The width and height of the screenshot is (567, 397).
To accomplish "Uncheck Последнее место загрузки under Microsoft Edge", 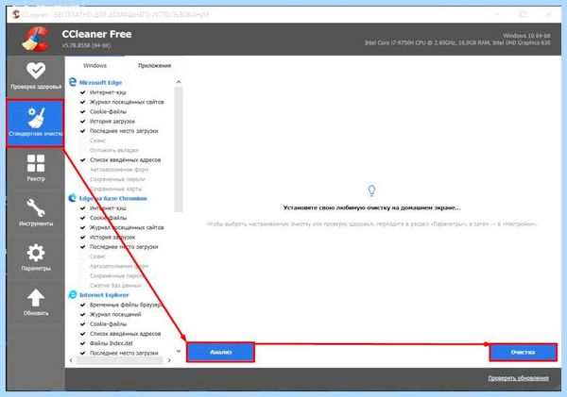I will coord(83,131).
